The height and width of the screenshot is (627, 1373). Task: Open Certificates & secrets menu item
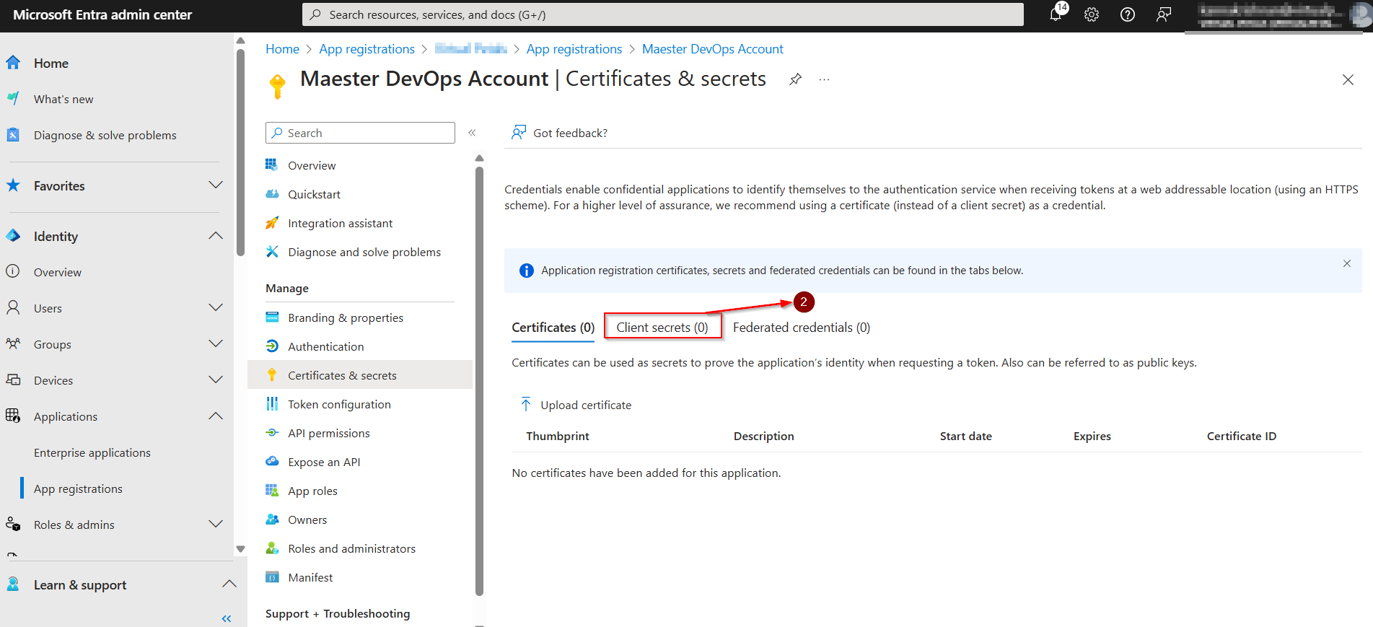(360, 375)
